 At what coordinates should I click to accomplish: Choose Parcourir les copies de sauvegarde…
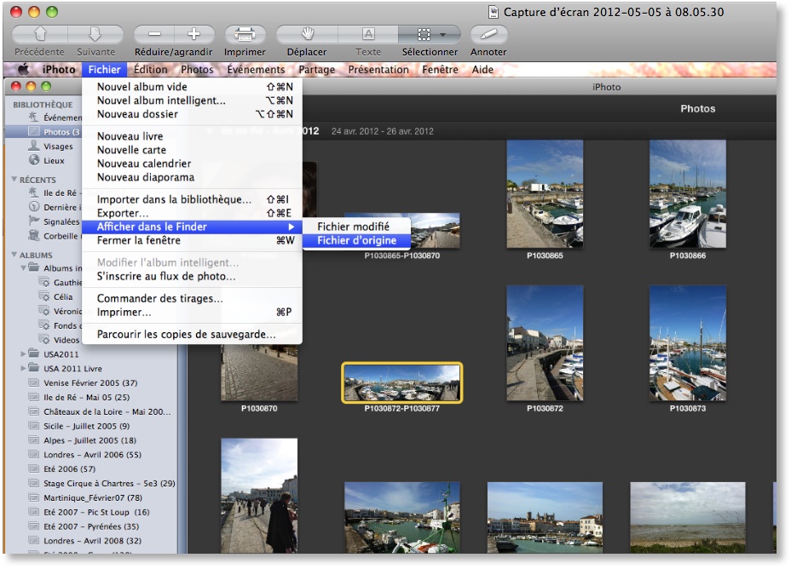tap(192, 334)
